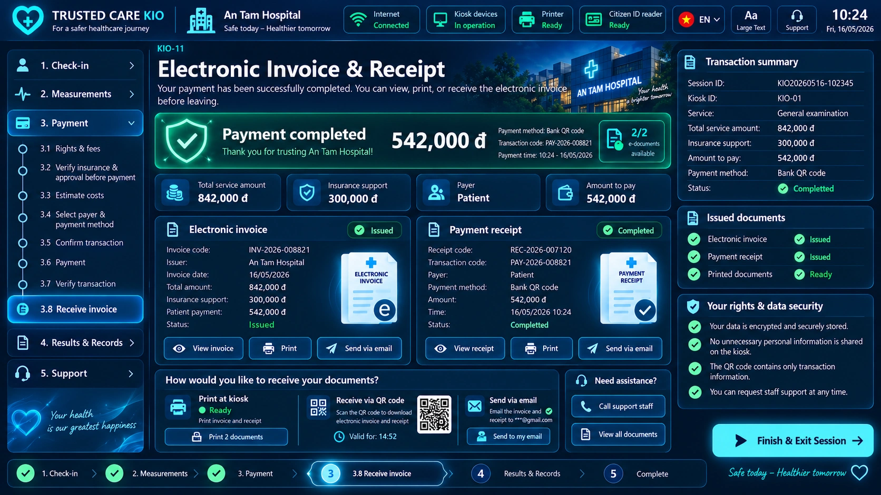The height and width of the screenshot is (495, 881).
Task: Click the printer icon beside Print at kiosk
Action: tap(178, 407)
